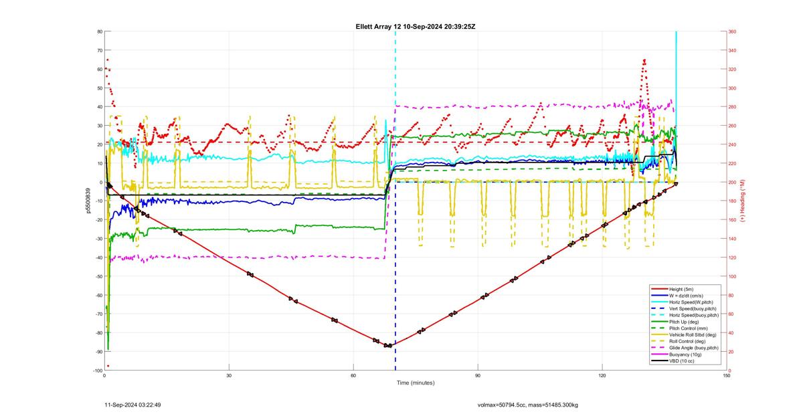Click the x-axis tick label '90'
Viewport: 803px width, 416px height.
478,375
